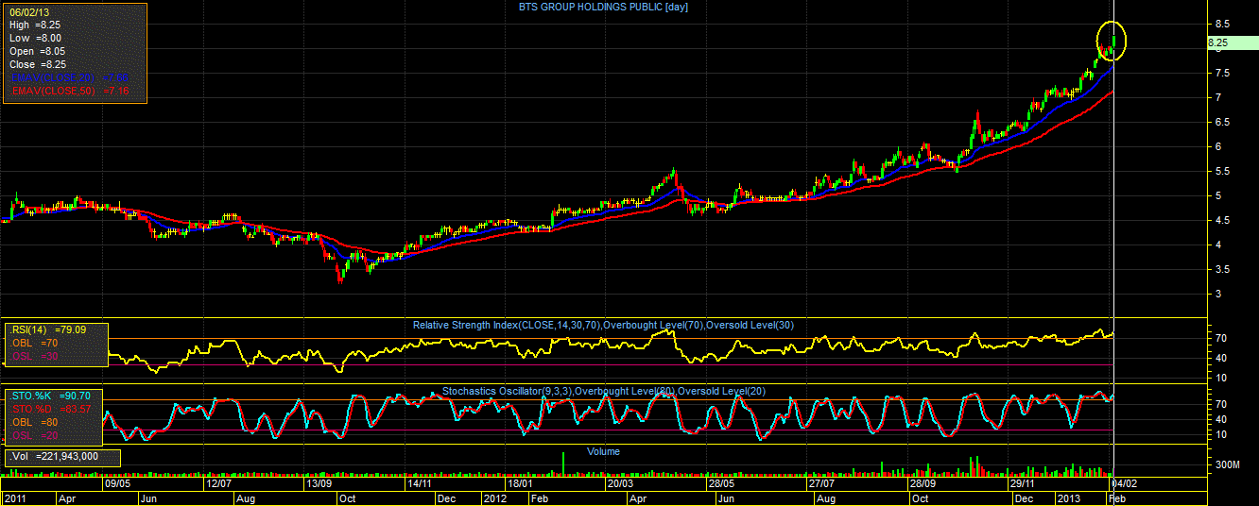Click the 2011 year label

click(15, 498)
